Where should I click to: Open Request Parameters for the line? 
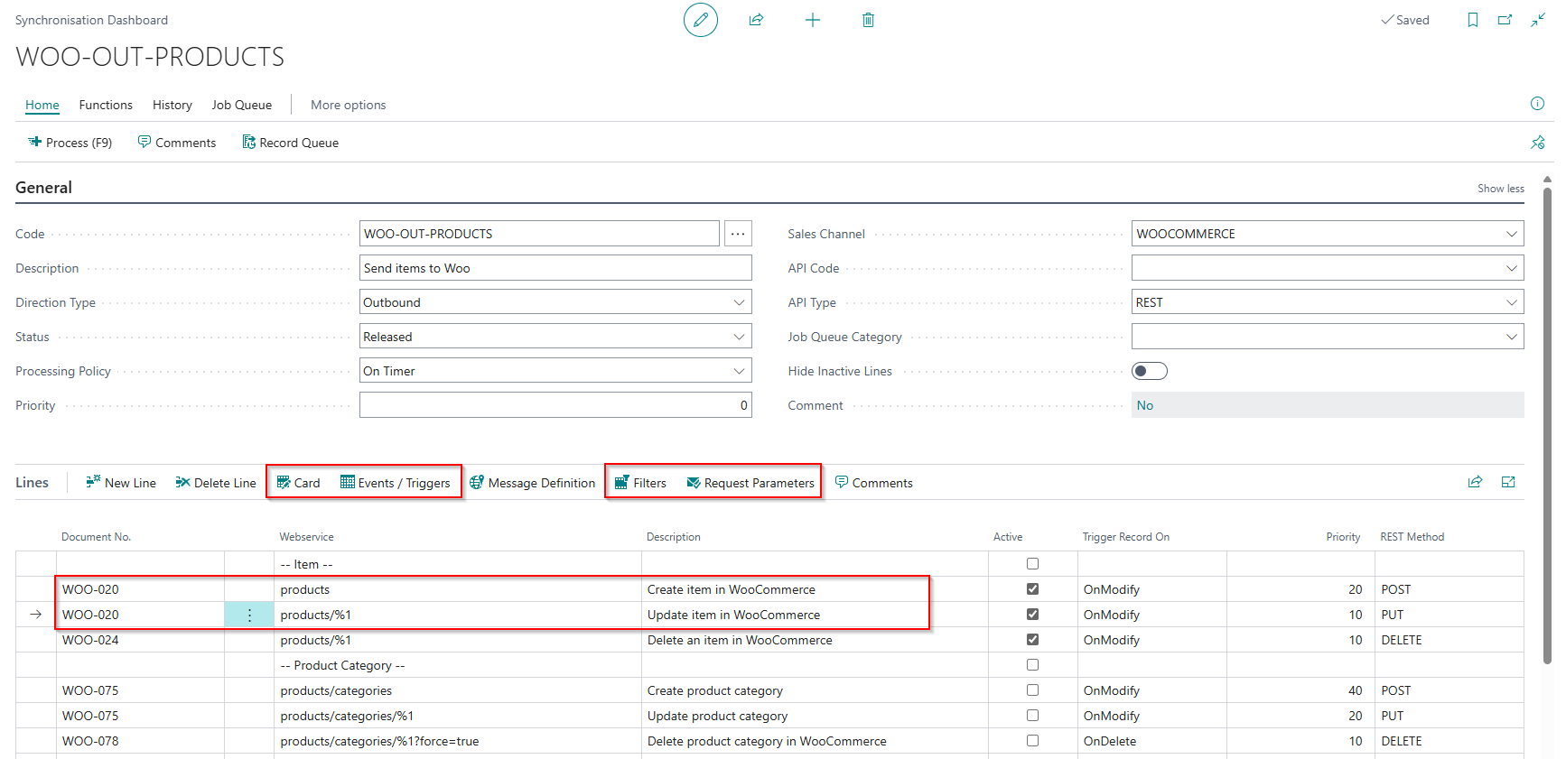(750, 483)
